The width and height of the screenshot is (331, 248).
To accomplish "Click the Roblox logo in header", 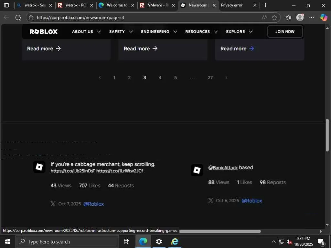I will (44, 32).
